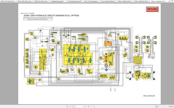174x108 pixels.
Task: Click the next view icon
Action: (94, 107)
